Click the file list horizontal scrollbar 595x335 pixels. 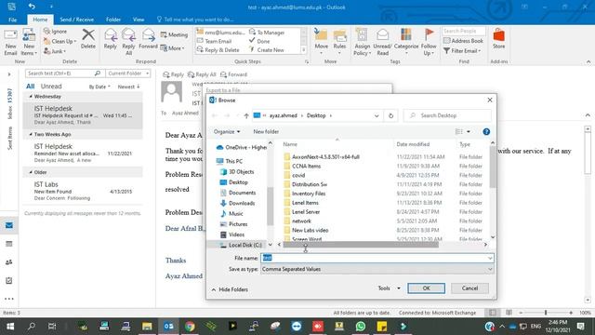[361, 245]
